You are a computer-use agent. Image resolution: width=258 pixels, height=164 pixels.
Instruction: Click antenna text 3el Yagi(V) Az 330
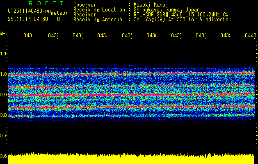point(160,20)
